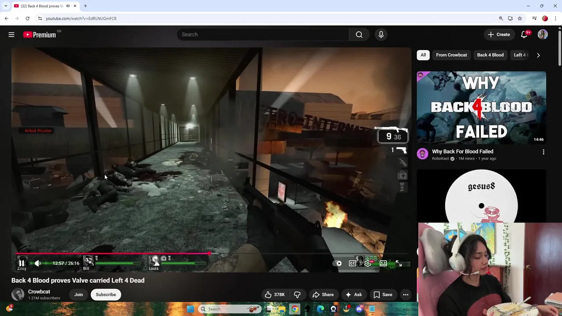
Task: Save video to a playlist
Action: pyautogui.click(x=382, y=294)
